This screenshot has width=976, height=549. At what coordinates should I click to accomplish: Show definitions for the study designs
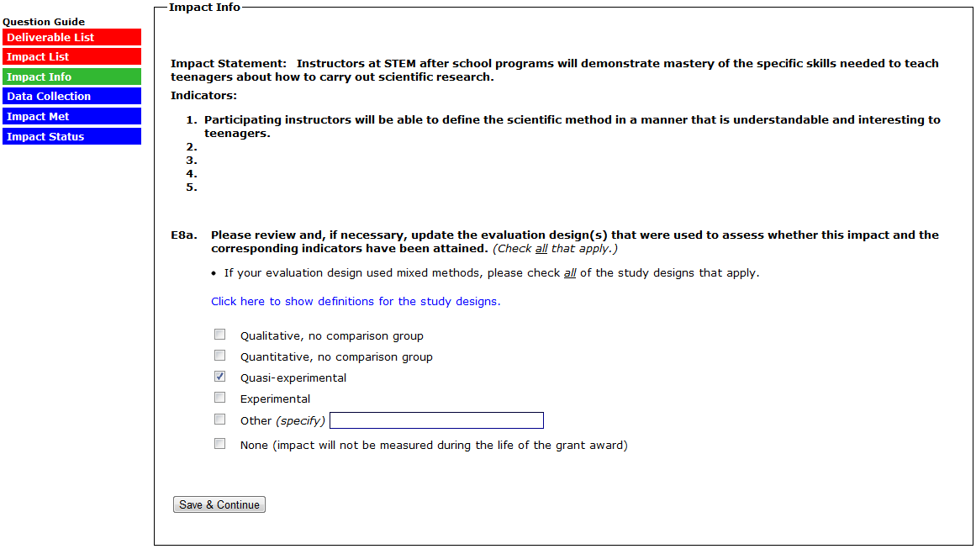356,302
